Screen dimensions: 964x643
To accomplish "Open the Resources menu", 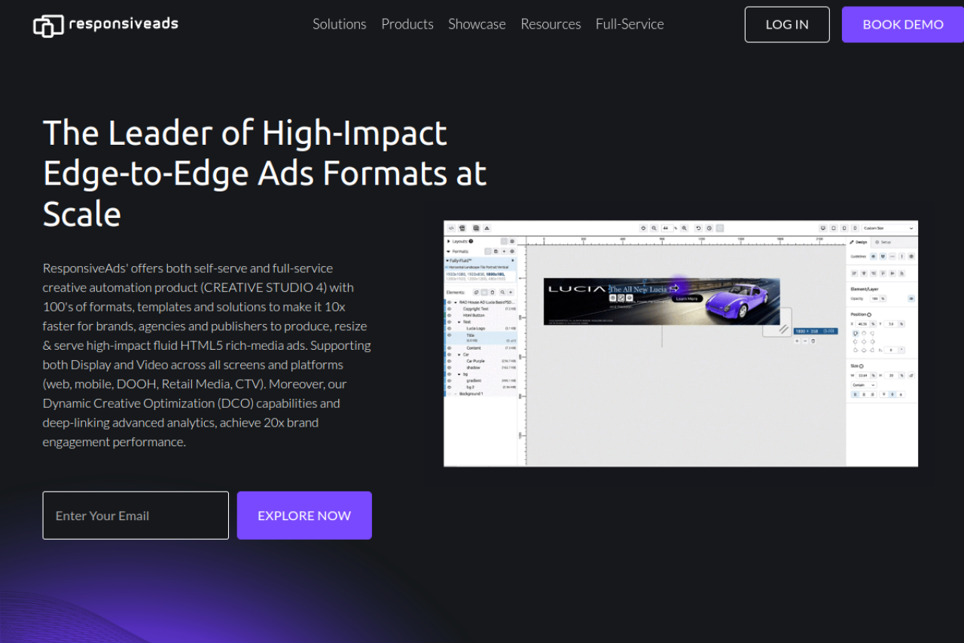I will [x=551, y=24].
